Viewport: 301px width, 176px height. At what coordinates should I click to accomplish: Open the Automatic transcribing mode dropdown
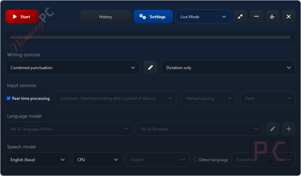click(116, 98)
